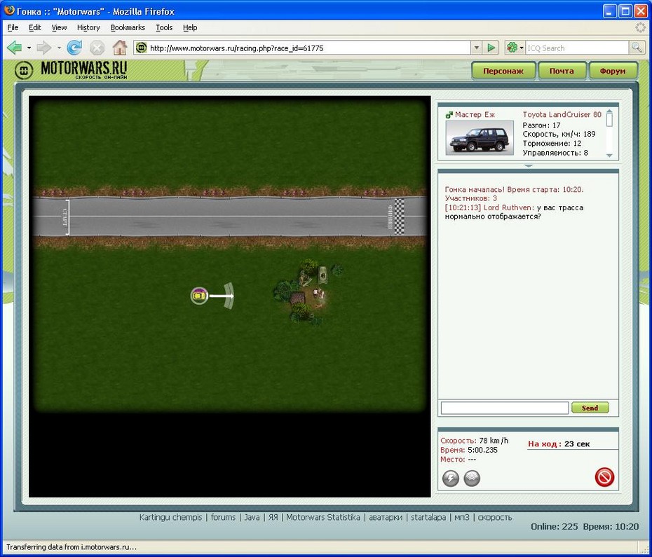Open the Java footer link
652x557 pixels.
click(x=252, y=518)
